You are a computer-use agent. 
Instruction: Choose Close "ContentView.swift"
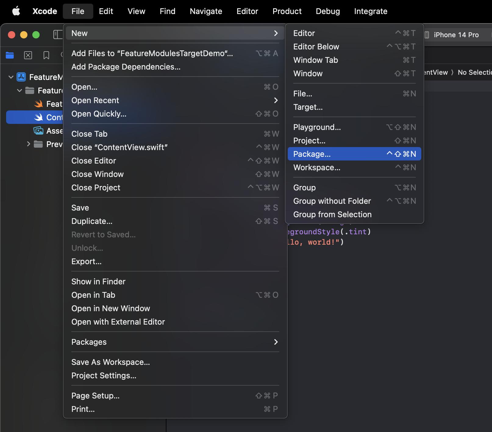pyautogui.click(x=175, y=147)
